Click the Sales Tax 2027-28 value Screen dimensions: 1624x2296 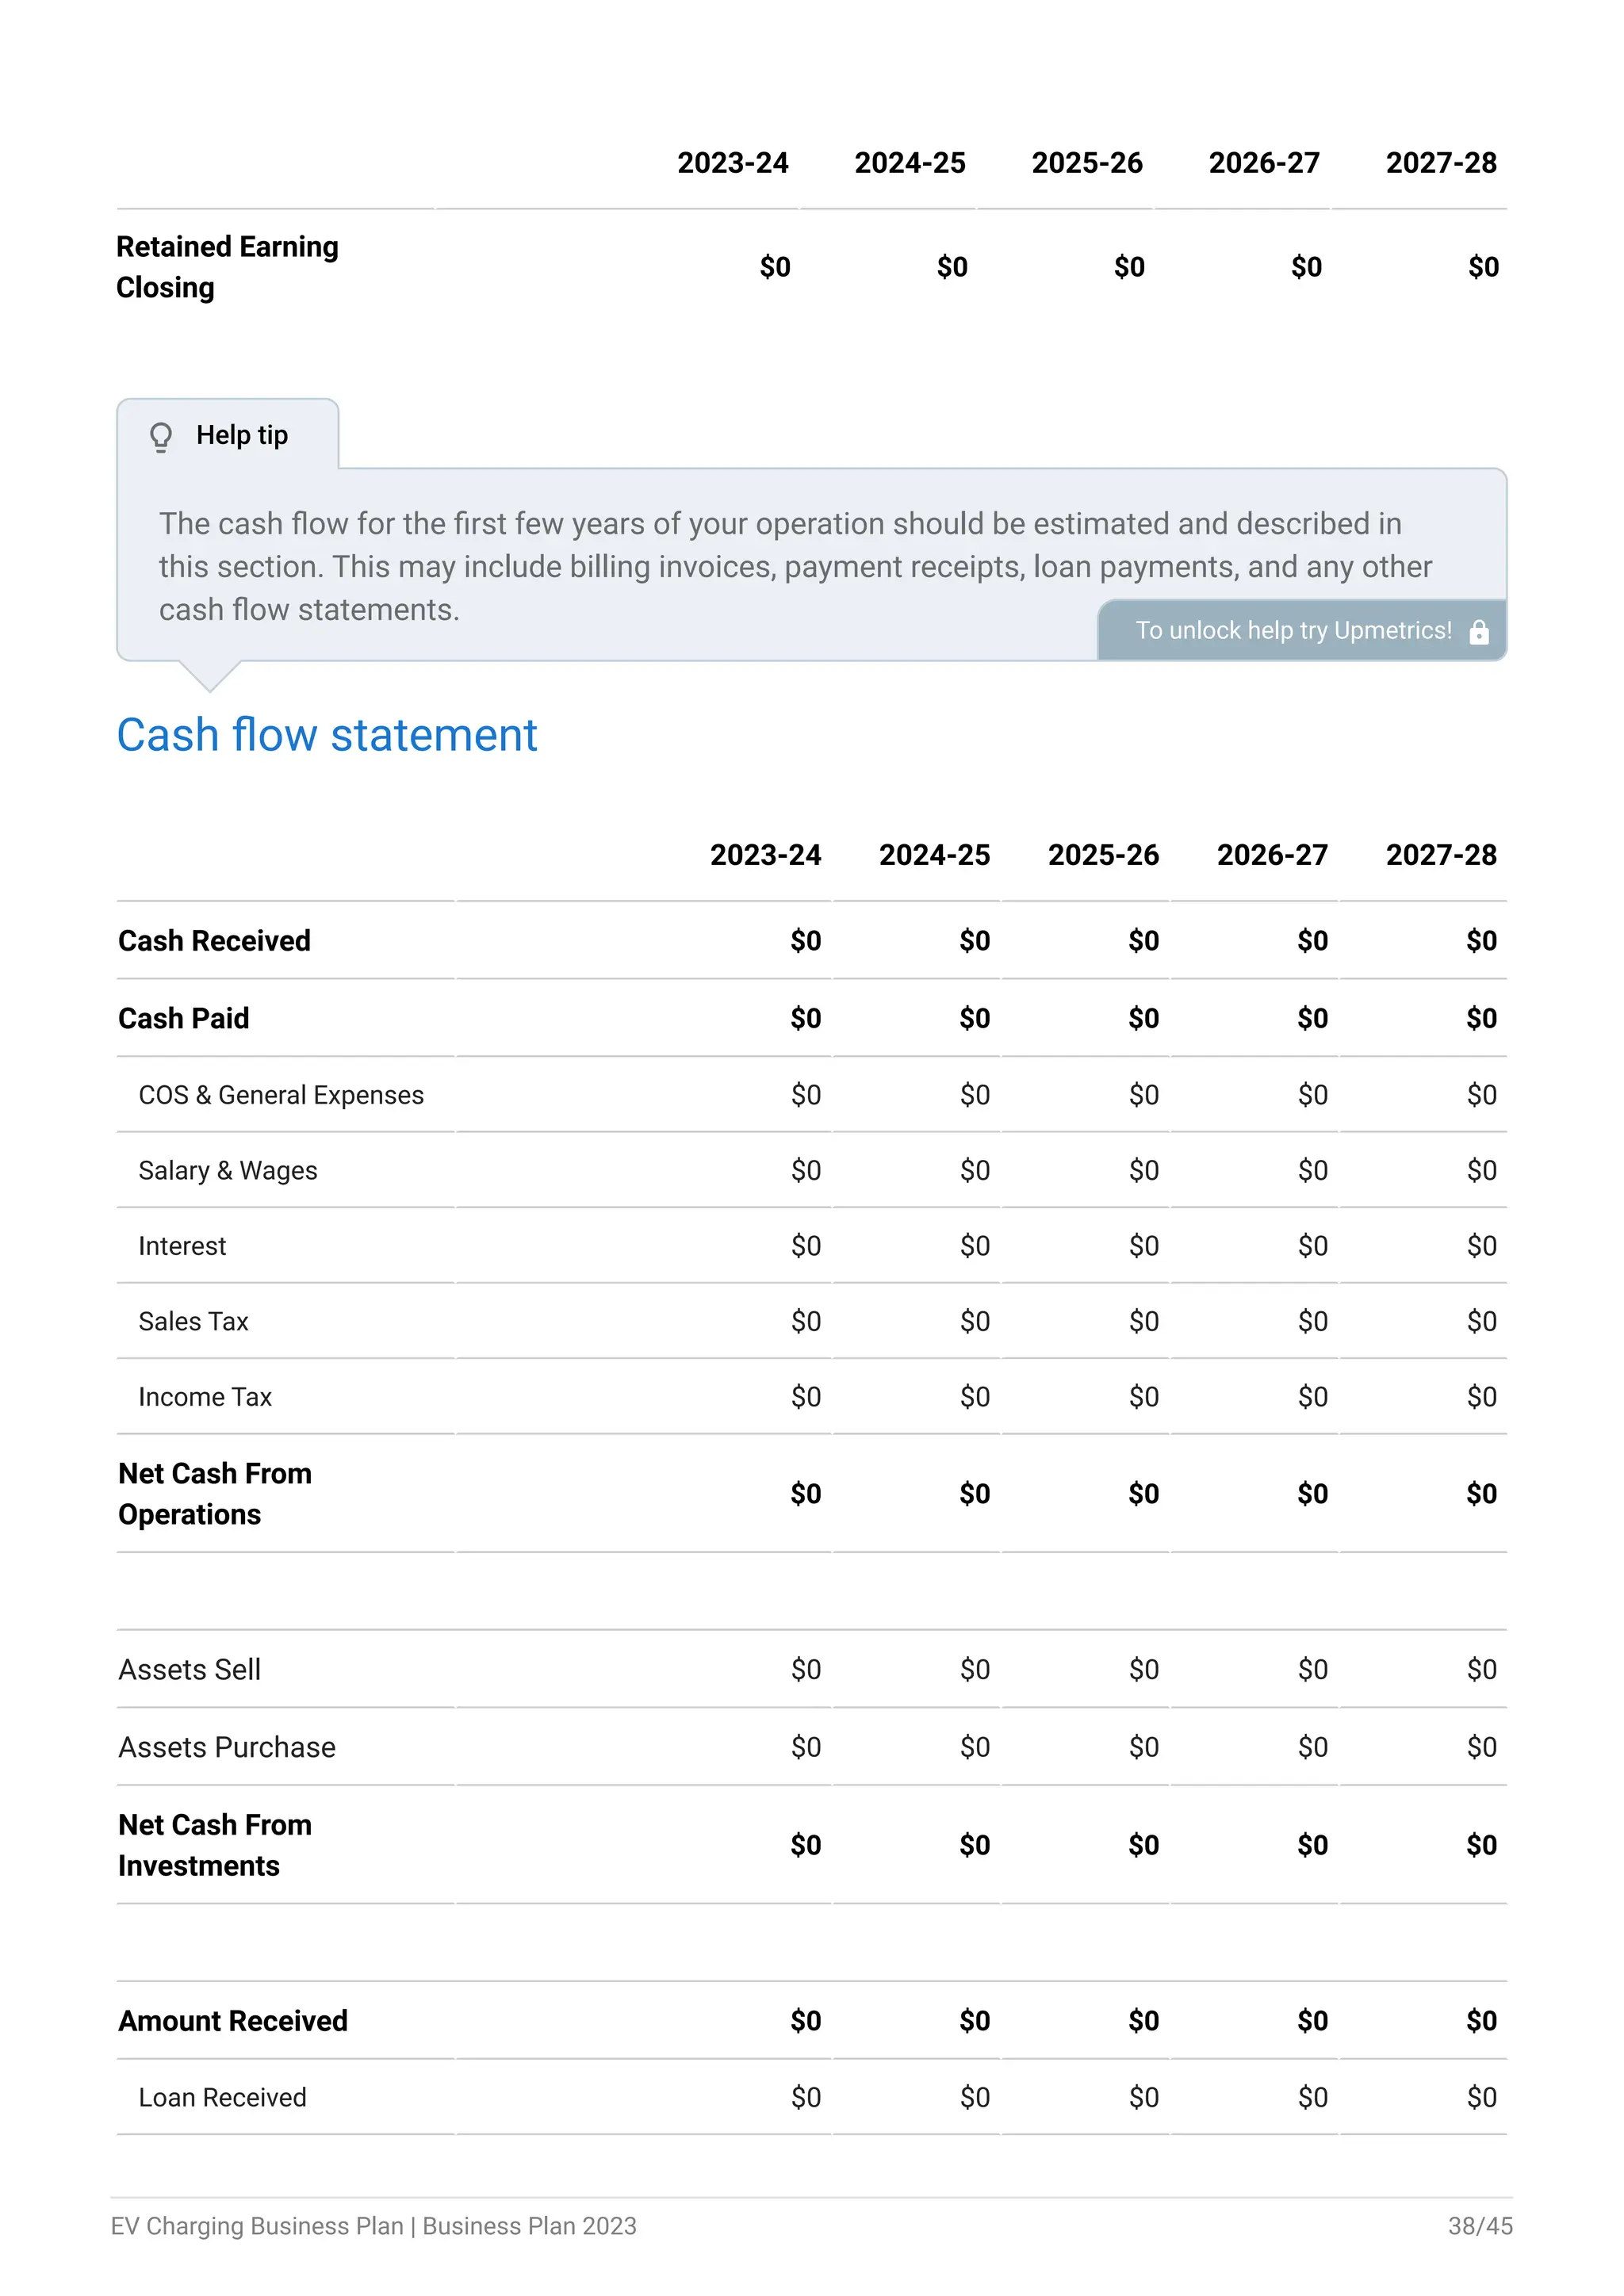click(1481, 1322)
